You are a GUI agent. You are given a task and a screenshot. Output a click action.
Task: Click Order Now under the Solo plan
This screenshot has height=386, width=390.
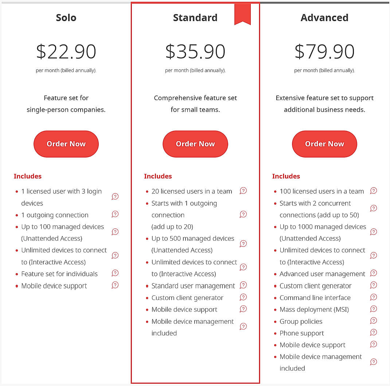pos(66,144)
